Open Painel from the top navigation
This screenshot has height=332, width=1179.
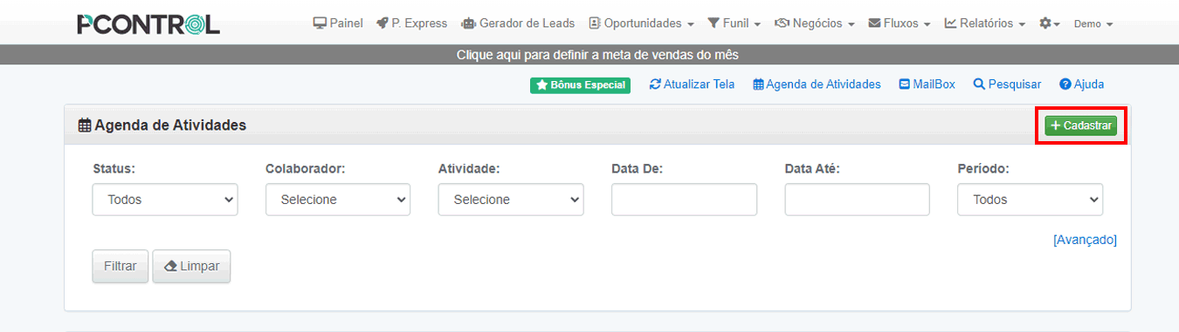[x=338, y=24]
